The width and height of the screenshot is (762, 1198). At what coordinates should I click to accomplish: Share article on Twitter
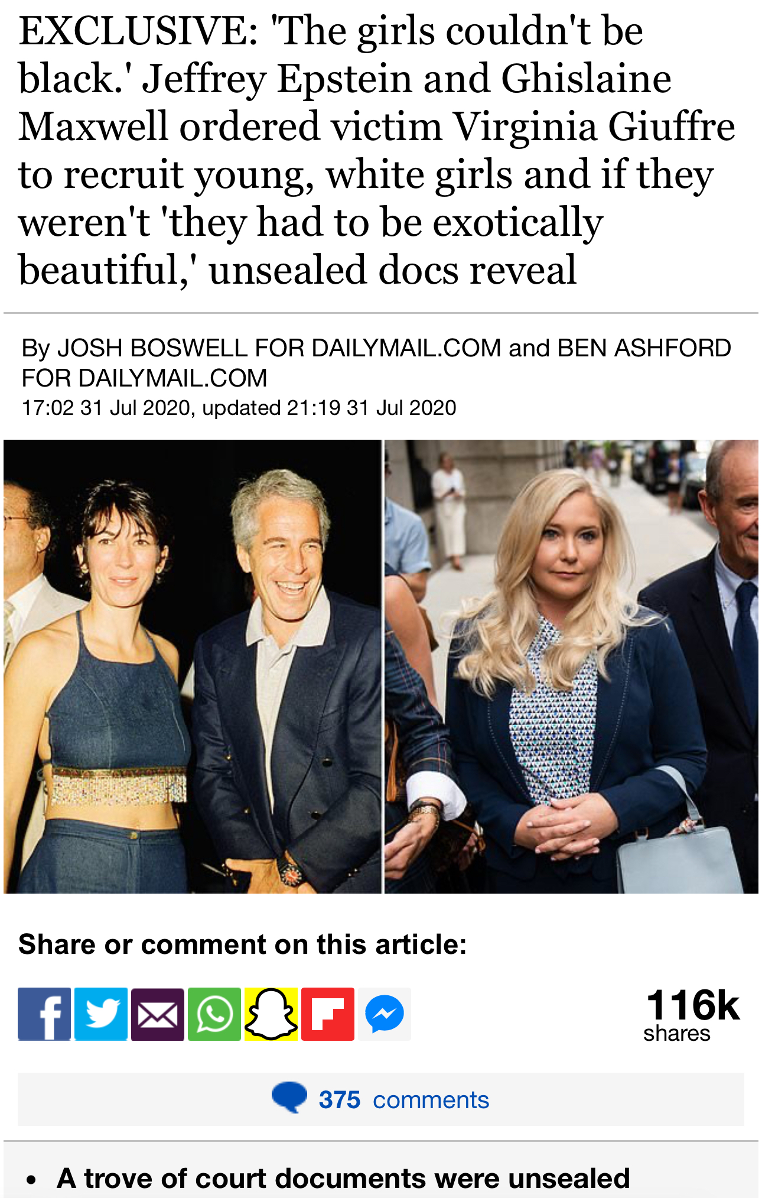101,1014
